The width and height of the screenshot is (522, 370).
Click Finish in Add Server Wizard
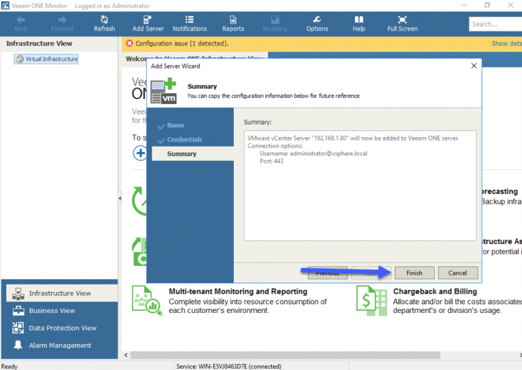click(415, 273)
